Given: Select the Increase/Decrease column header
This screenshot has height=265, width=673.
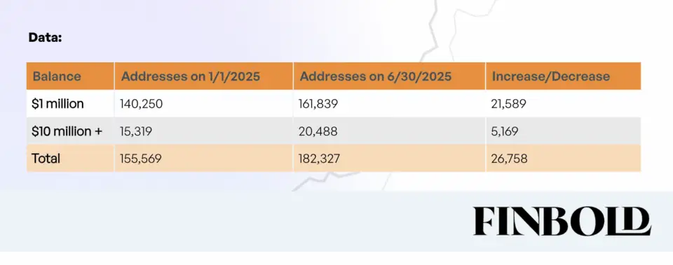Looking at the screenshot, I should pyautogui.click(x=551, y=76).
